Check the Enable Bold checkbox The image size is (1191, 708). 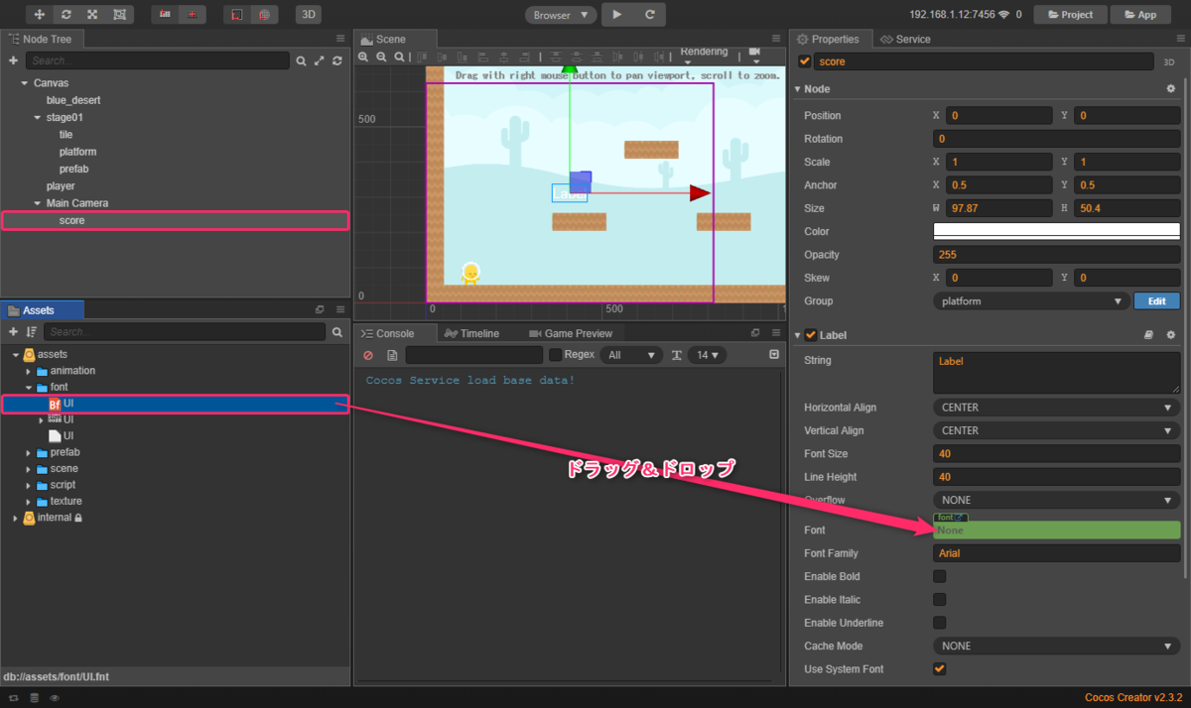tap(940, 576)
